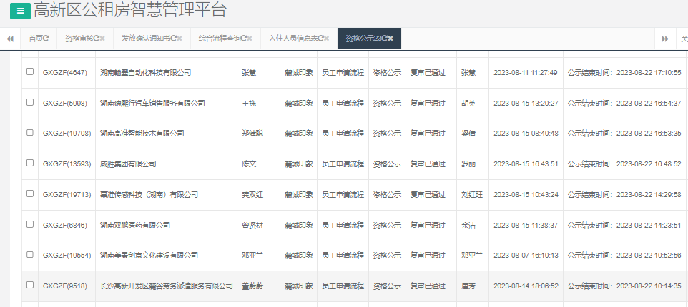Close the 入住人员信息表 tab with its X

click(x=326, y=39)
